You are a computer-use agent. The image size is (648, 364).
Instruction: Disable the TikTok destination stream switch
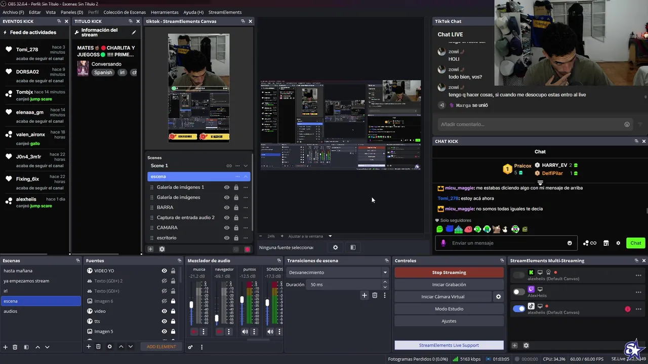[519, 308]
